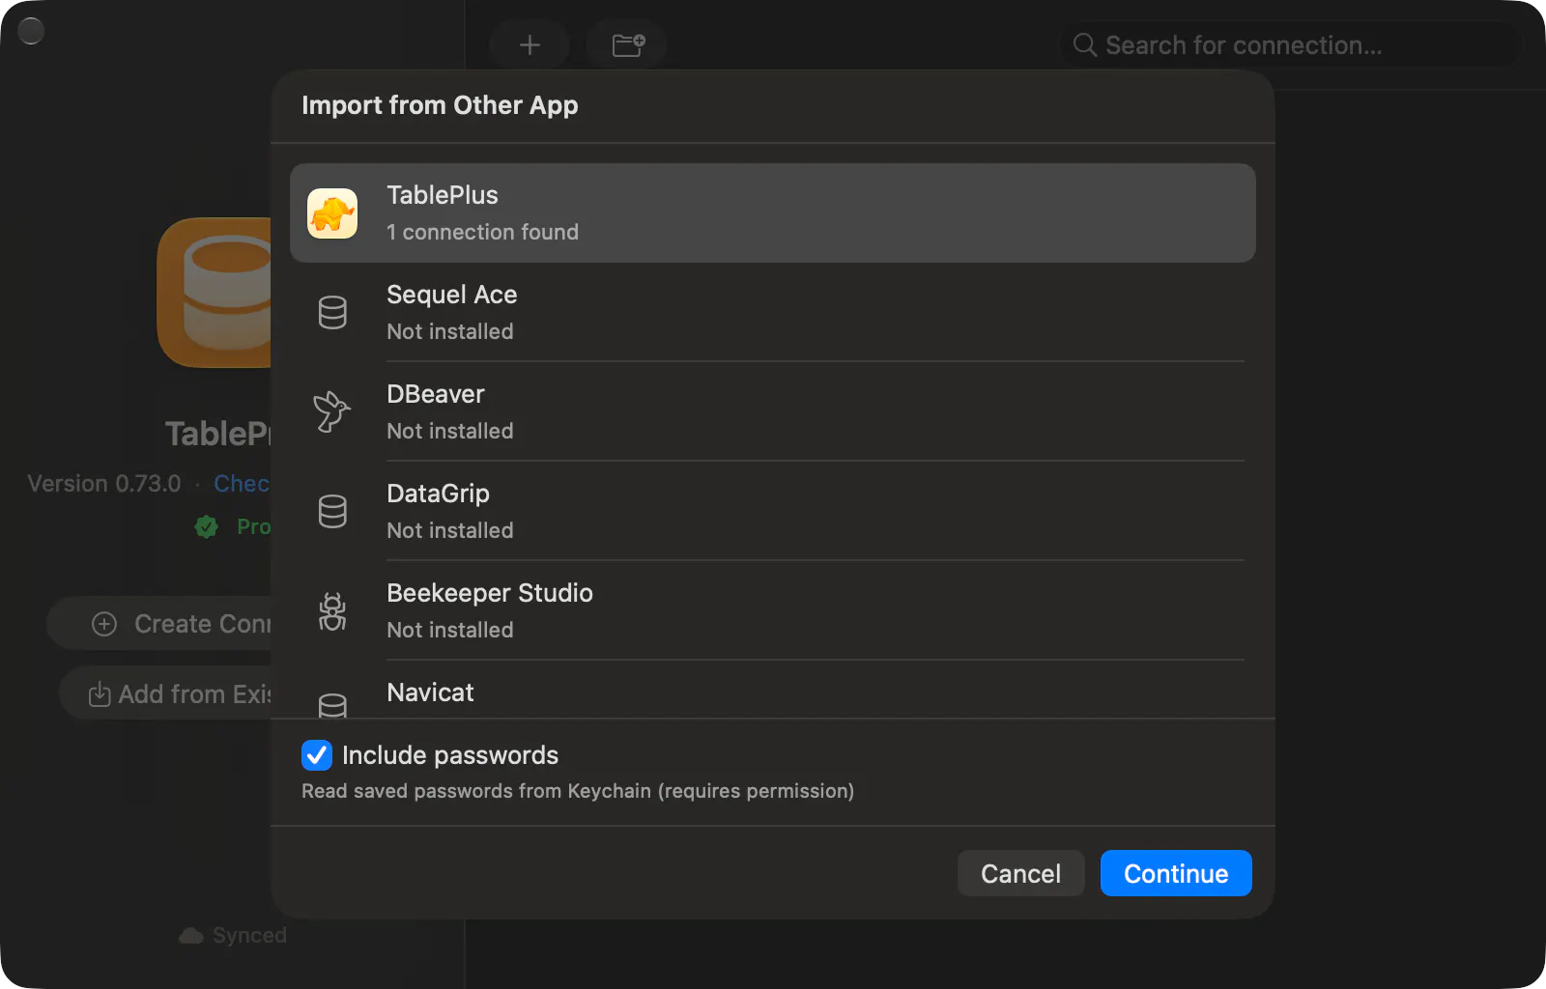The height and width of the screenshot is (989, 1546).
Task: Focus the Search for connection field
Action: (x=1291, y=45)
